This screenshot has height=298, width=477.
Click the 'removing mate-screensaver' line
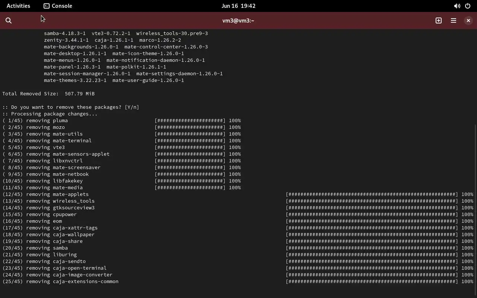(x=121, y=168)
